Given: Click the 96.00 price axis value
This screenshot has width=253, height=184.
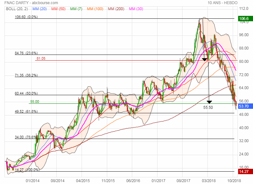Looking at the screenshot, I should coord(244,35).
